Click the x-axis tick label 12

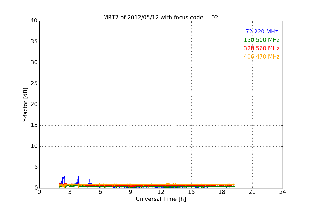click(161, 192)
